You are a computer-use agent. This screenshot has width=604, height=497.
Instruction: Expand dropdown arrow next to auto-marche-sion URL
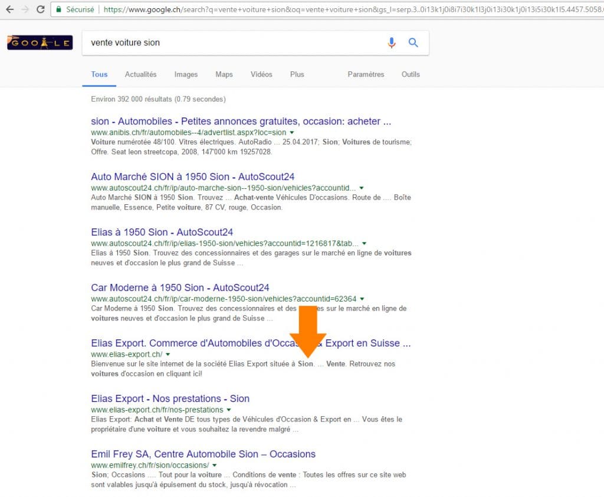[x=362, y=188]
